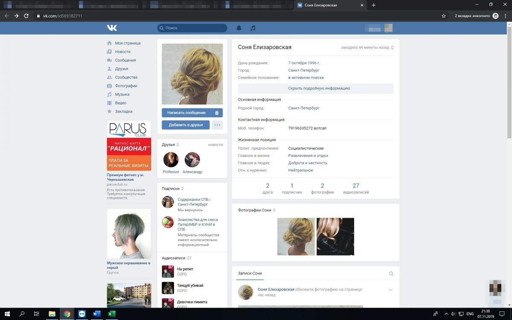Click the search icon in Записи Сони
This screenshot has height=320, width=512.
[x=391, y=273]
